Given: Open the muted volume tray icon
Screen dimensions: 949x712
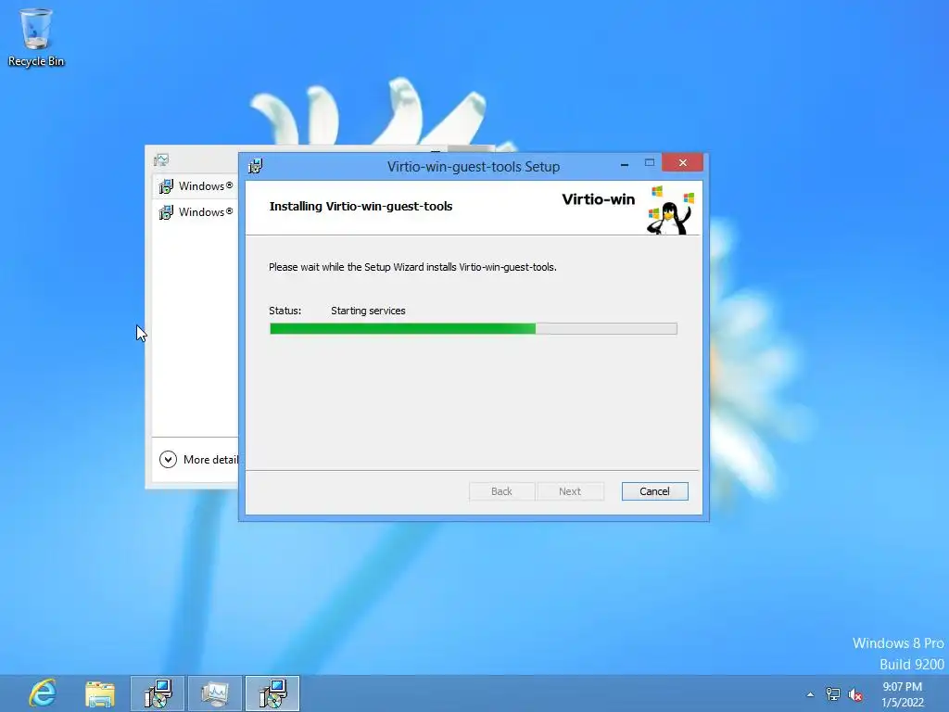Looking at the screenshot, I should click(x=855, y=694).
